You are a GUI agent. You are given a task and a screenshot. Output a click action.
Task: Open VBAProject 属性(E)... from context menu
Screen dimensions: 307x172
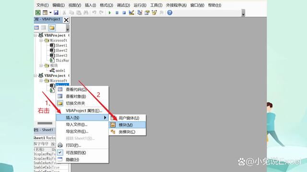[82, 110]
